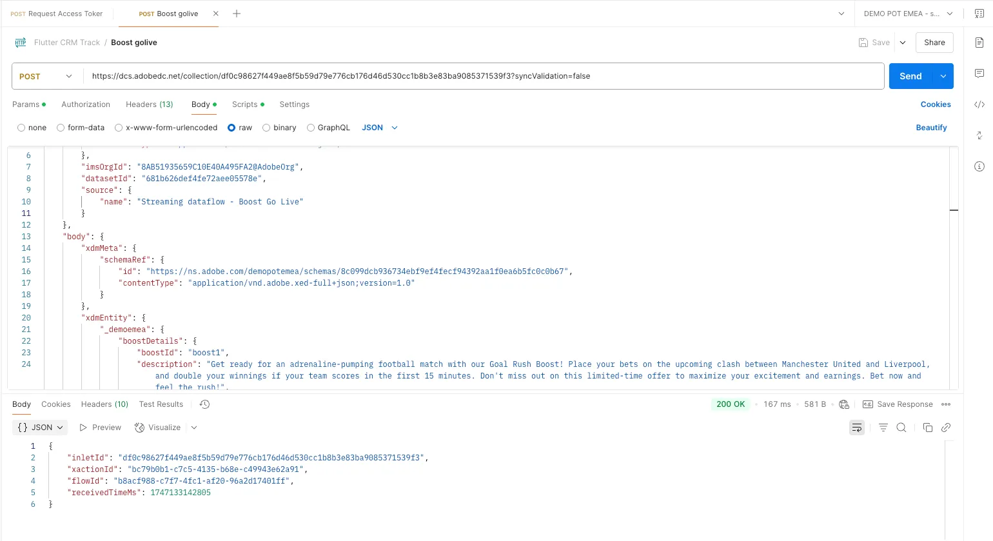The image size is (993, 541).
Task: Copy the response body icon
Action: 927,428
